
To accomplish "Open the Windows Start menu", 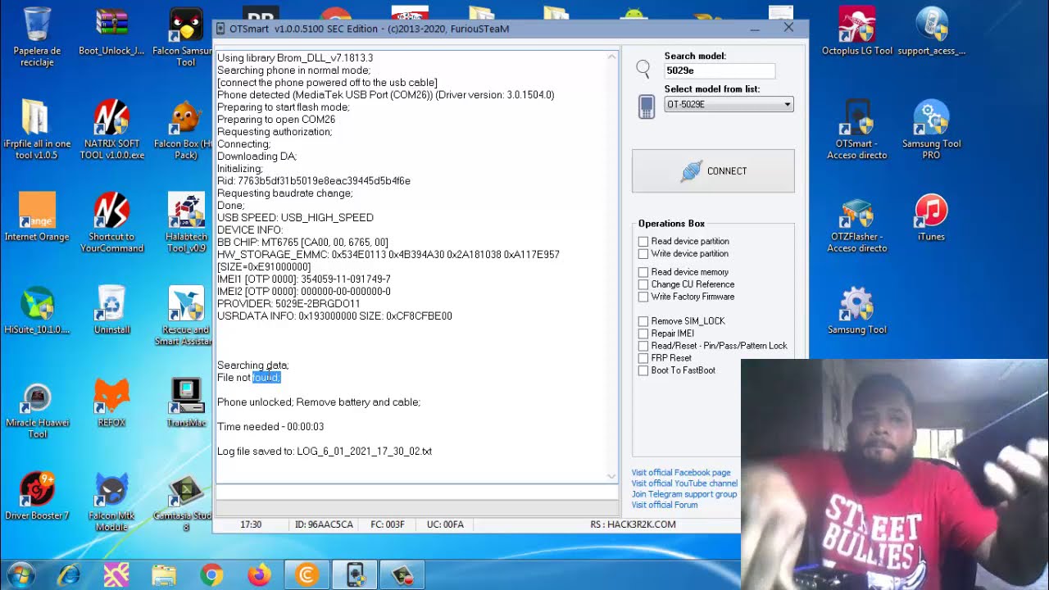I will point(20,575).
